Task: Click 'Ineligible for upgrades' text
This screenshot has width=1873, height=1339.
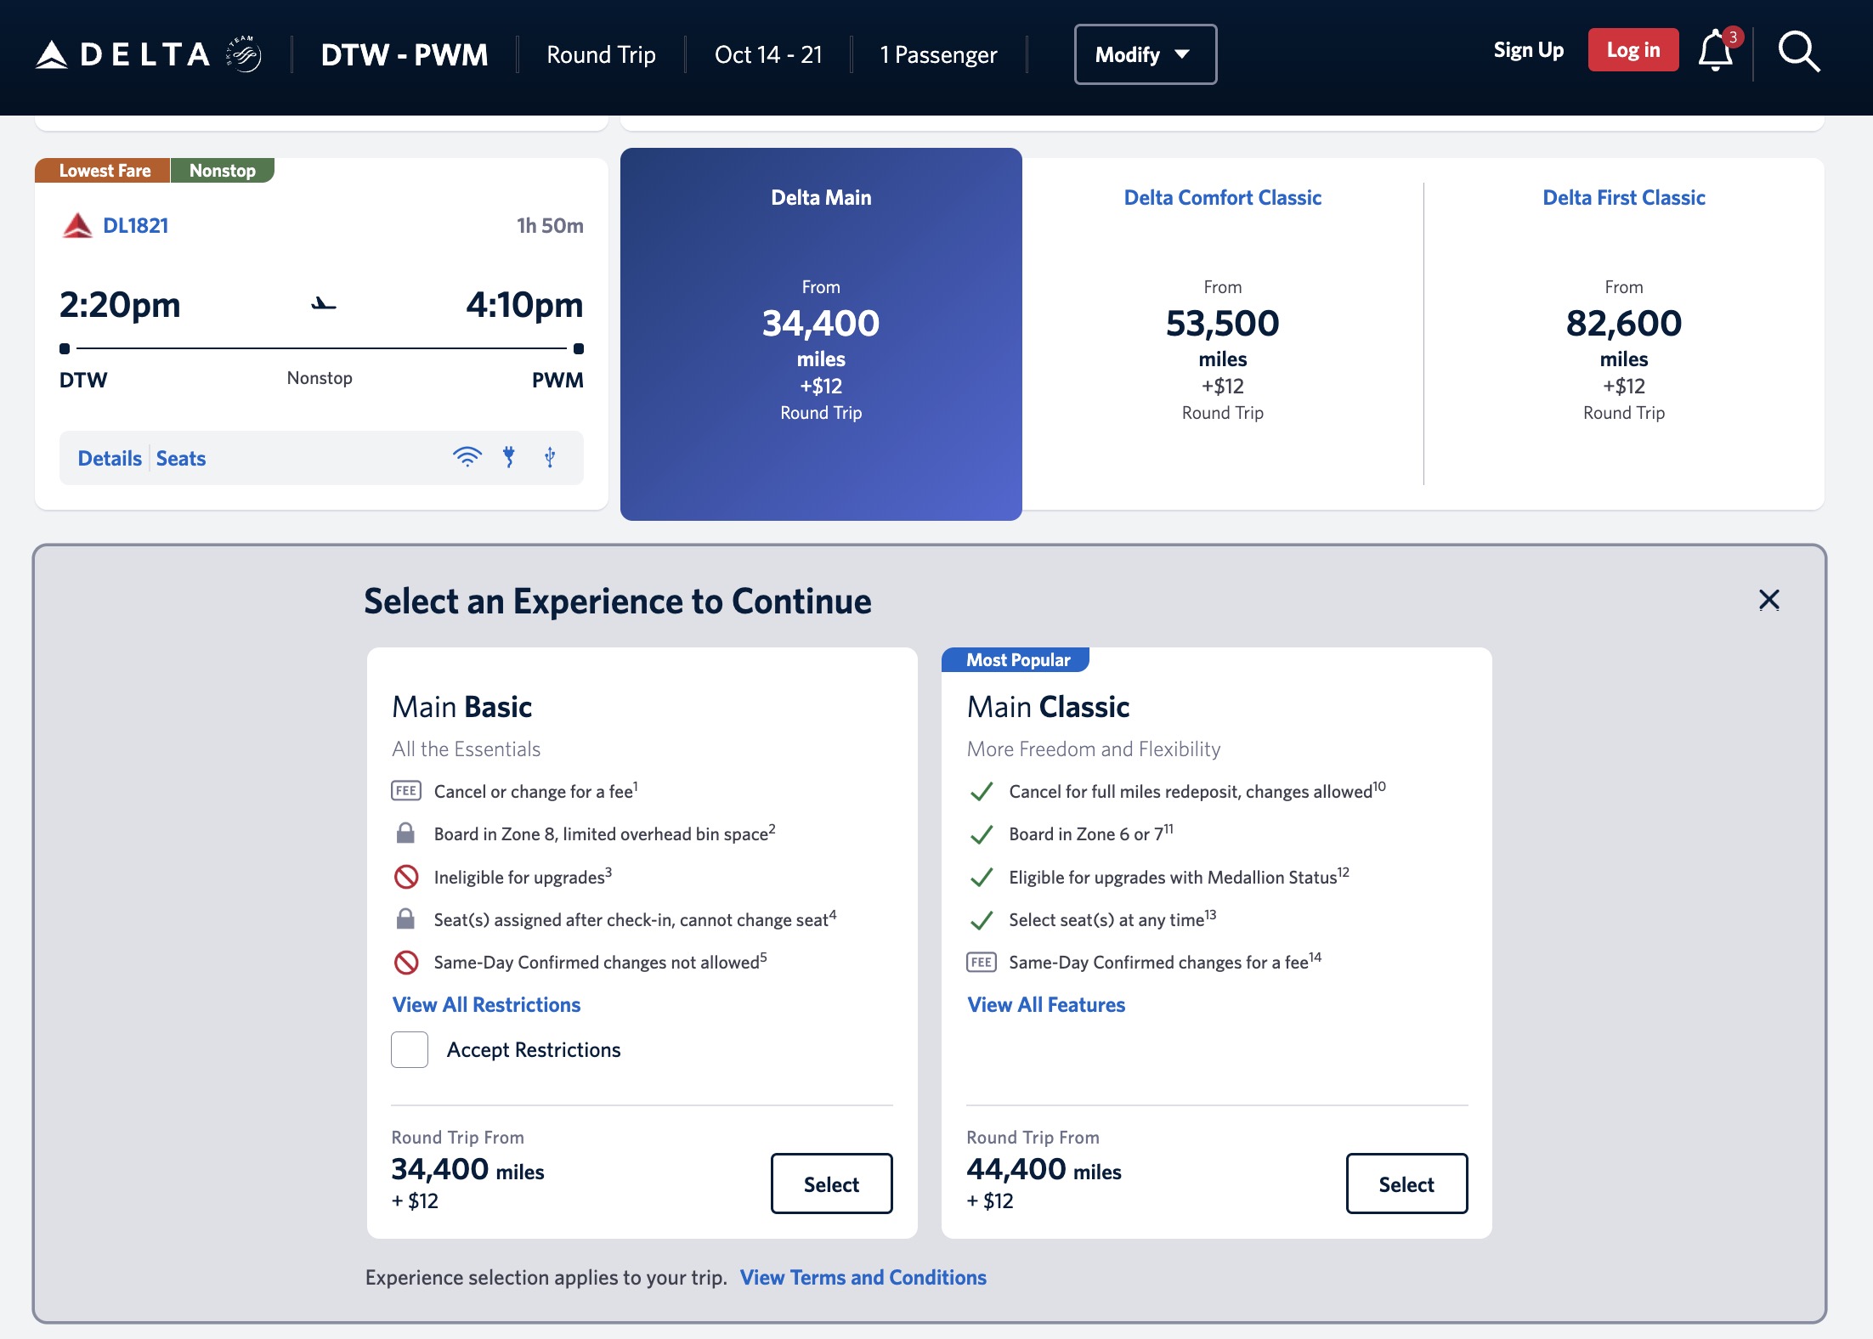Action: click(523, 877)
